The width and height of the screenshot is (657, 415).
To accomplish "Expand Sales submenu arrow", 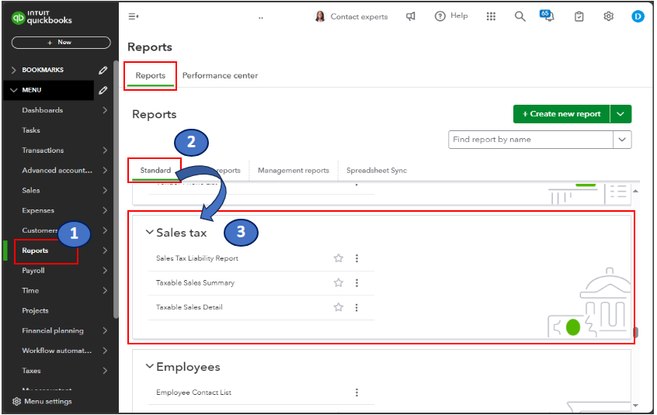I will click(x=105, y=190).
